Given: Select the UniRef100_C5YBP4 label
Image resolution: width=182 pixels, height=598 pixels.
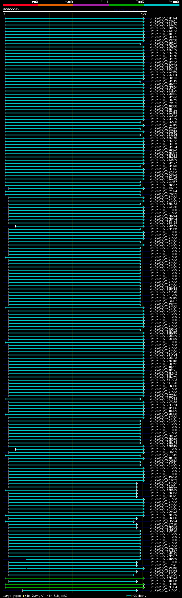Looking at the screenshot, I should click(x=163, y=191).
